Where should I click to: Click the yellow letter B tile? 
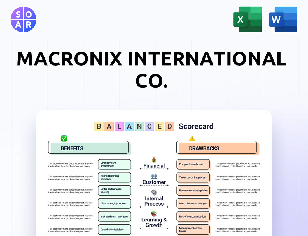click(99, 126)
